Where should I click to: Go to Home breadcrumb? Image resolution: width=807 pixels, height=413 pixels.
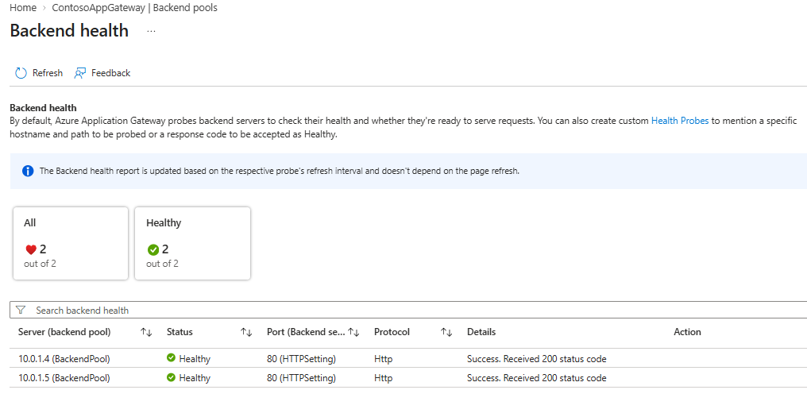[23, 8]
